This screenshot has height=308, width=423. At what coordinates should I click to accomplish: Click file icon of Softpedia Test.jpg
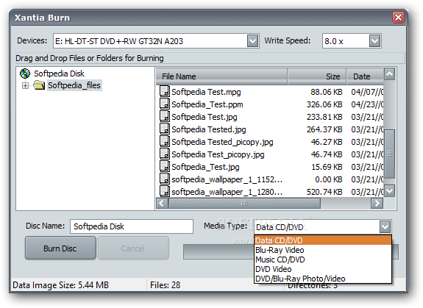(x=164, y=116)
